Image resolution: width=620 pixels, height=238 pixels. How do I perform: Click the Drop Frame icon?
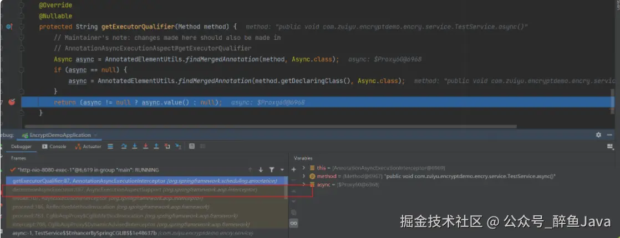point(167,147)
